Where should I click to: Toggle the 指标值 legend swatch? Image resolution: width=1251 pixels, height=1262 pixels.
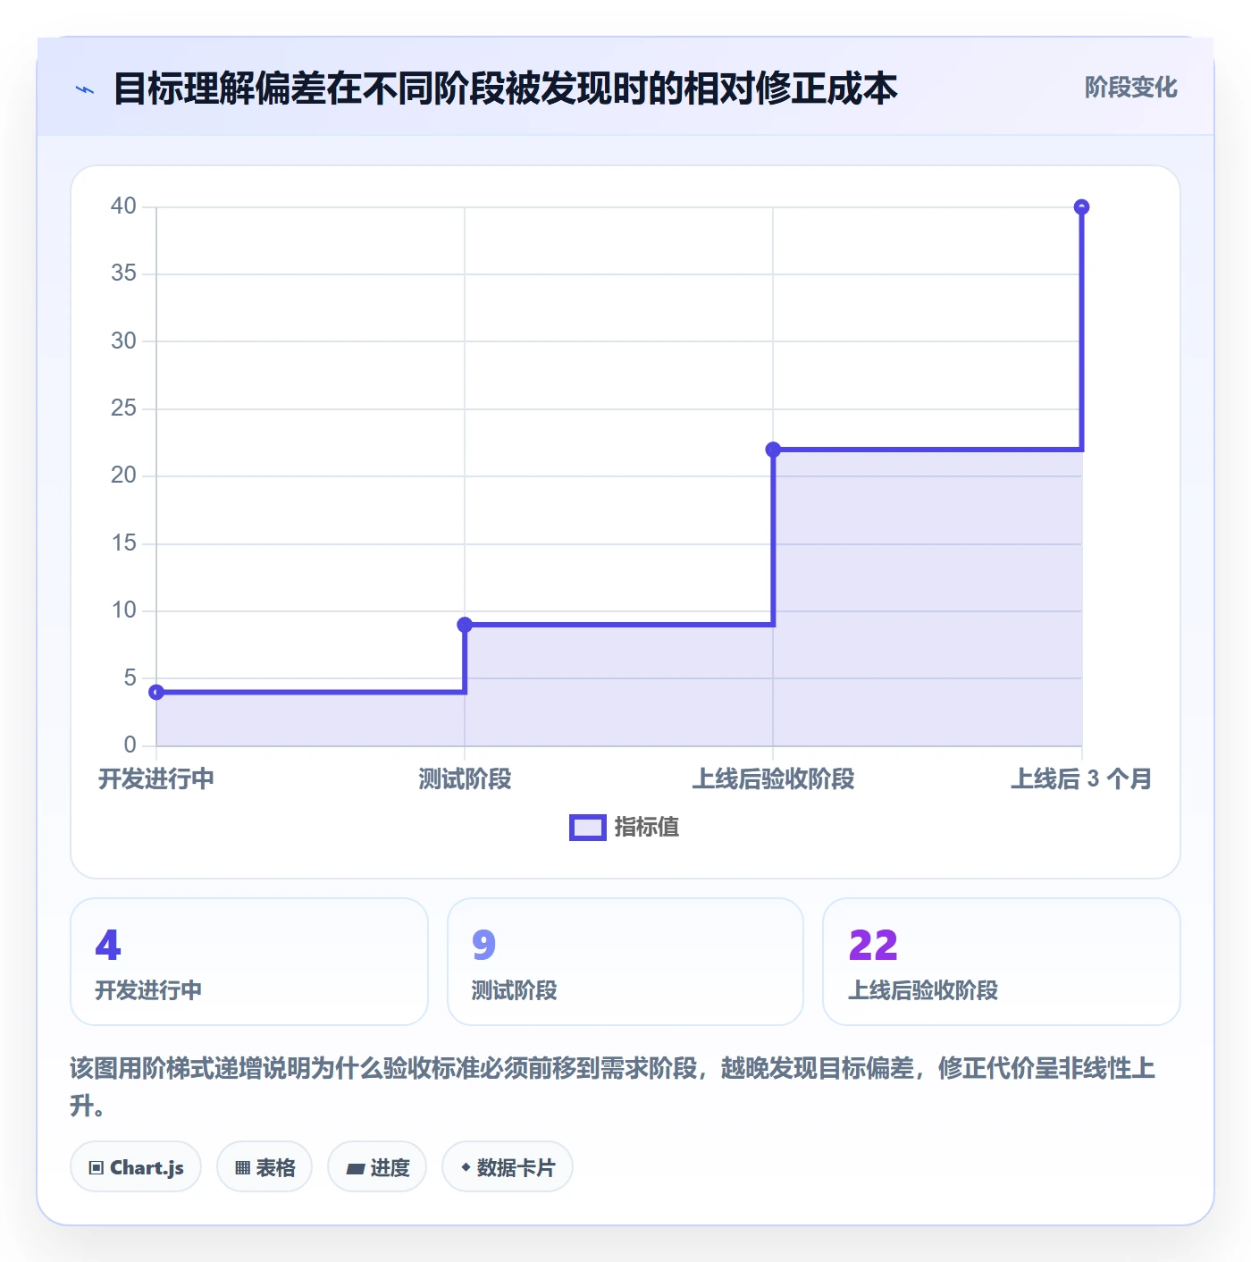[x=588, y=828]
